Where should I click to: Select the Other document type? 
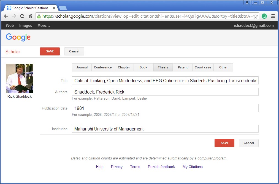click(x=223, y=67)
